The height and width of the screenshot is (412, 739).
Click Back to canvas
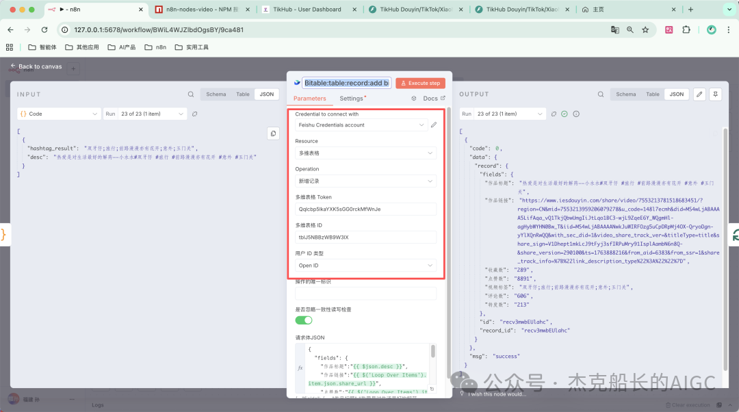pyautogui.click(x=36, y=66)
